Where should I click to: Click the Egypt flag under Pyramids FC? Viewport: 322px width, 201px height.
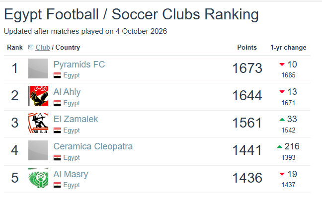57,75
